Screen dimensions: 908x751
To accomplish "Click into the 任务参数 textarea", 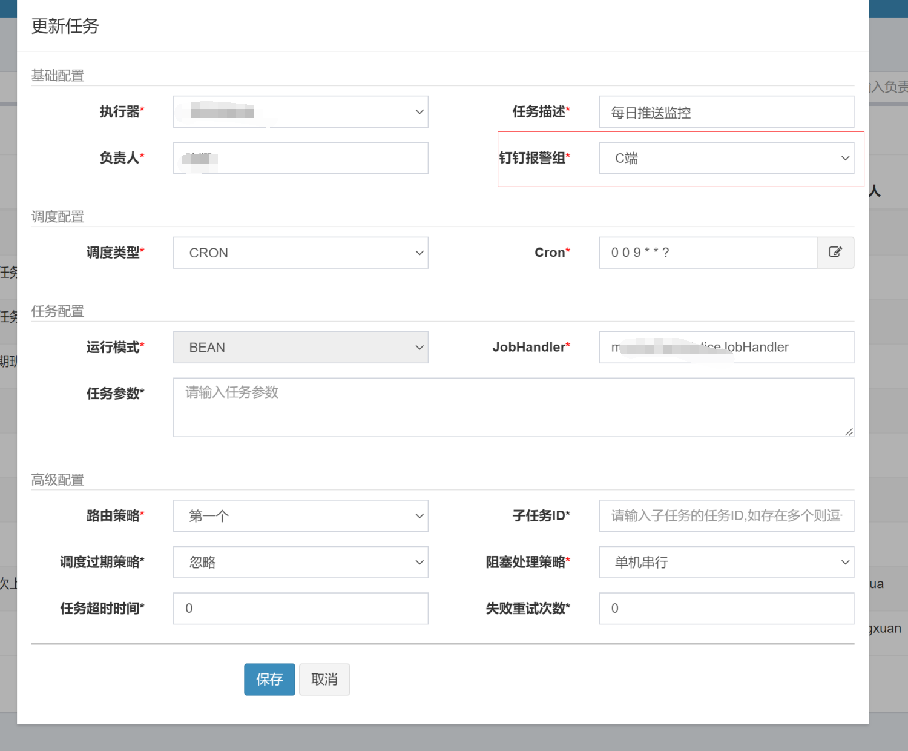I will pos(513,408).
